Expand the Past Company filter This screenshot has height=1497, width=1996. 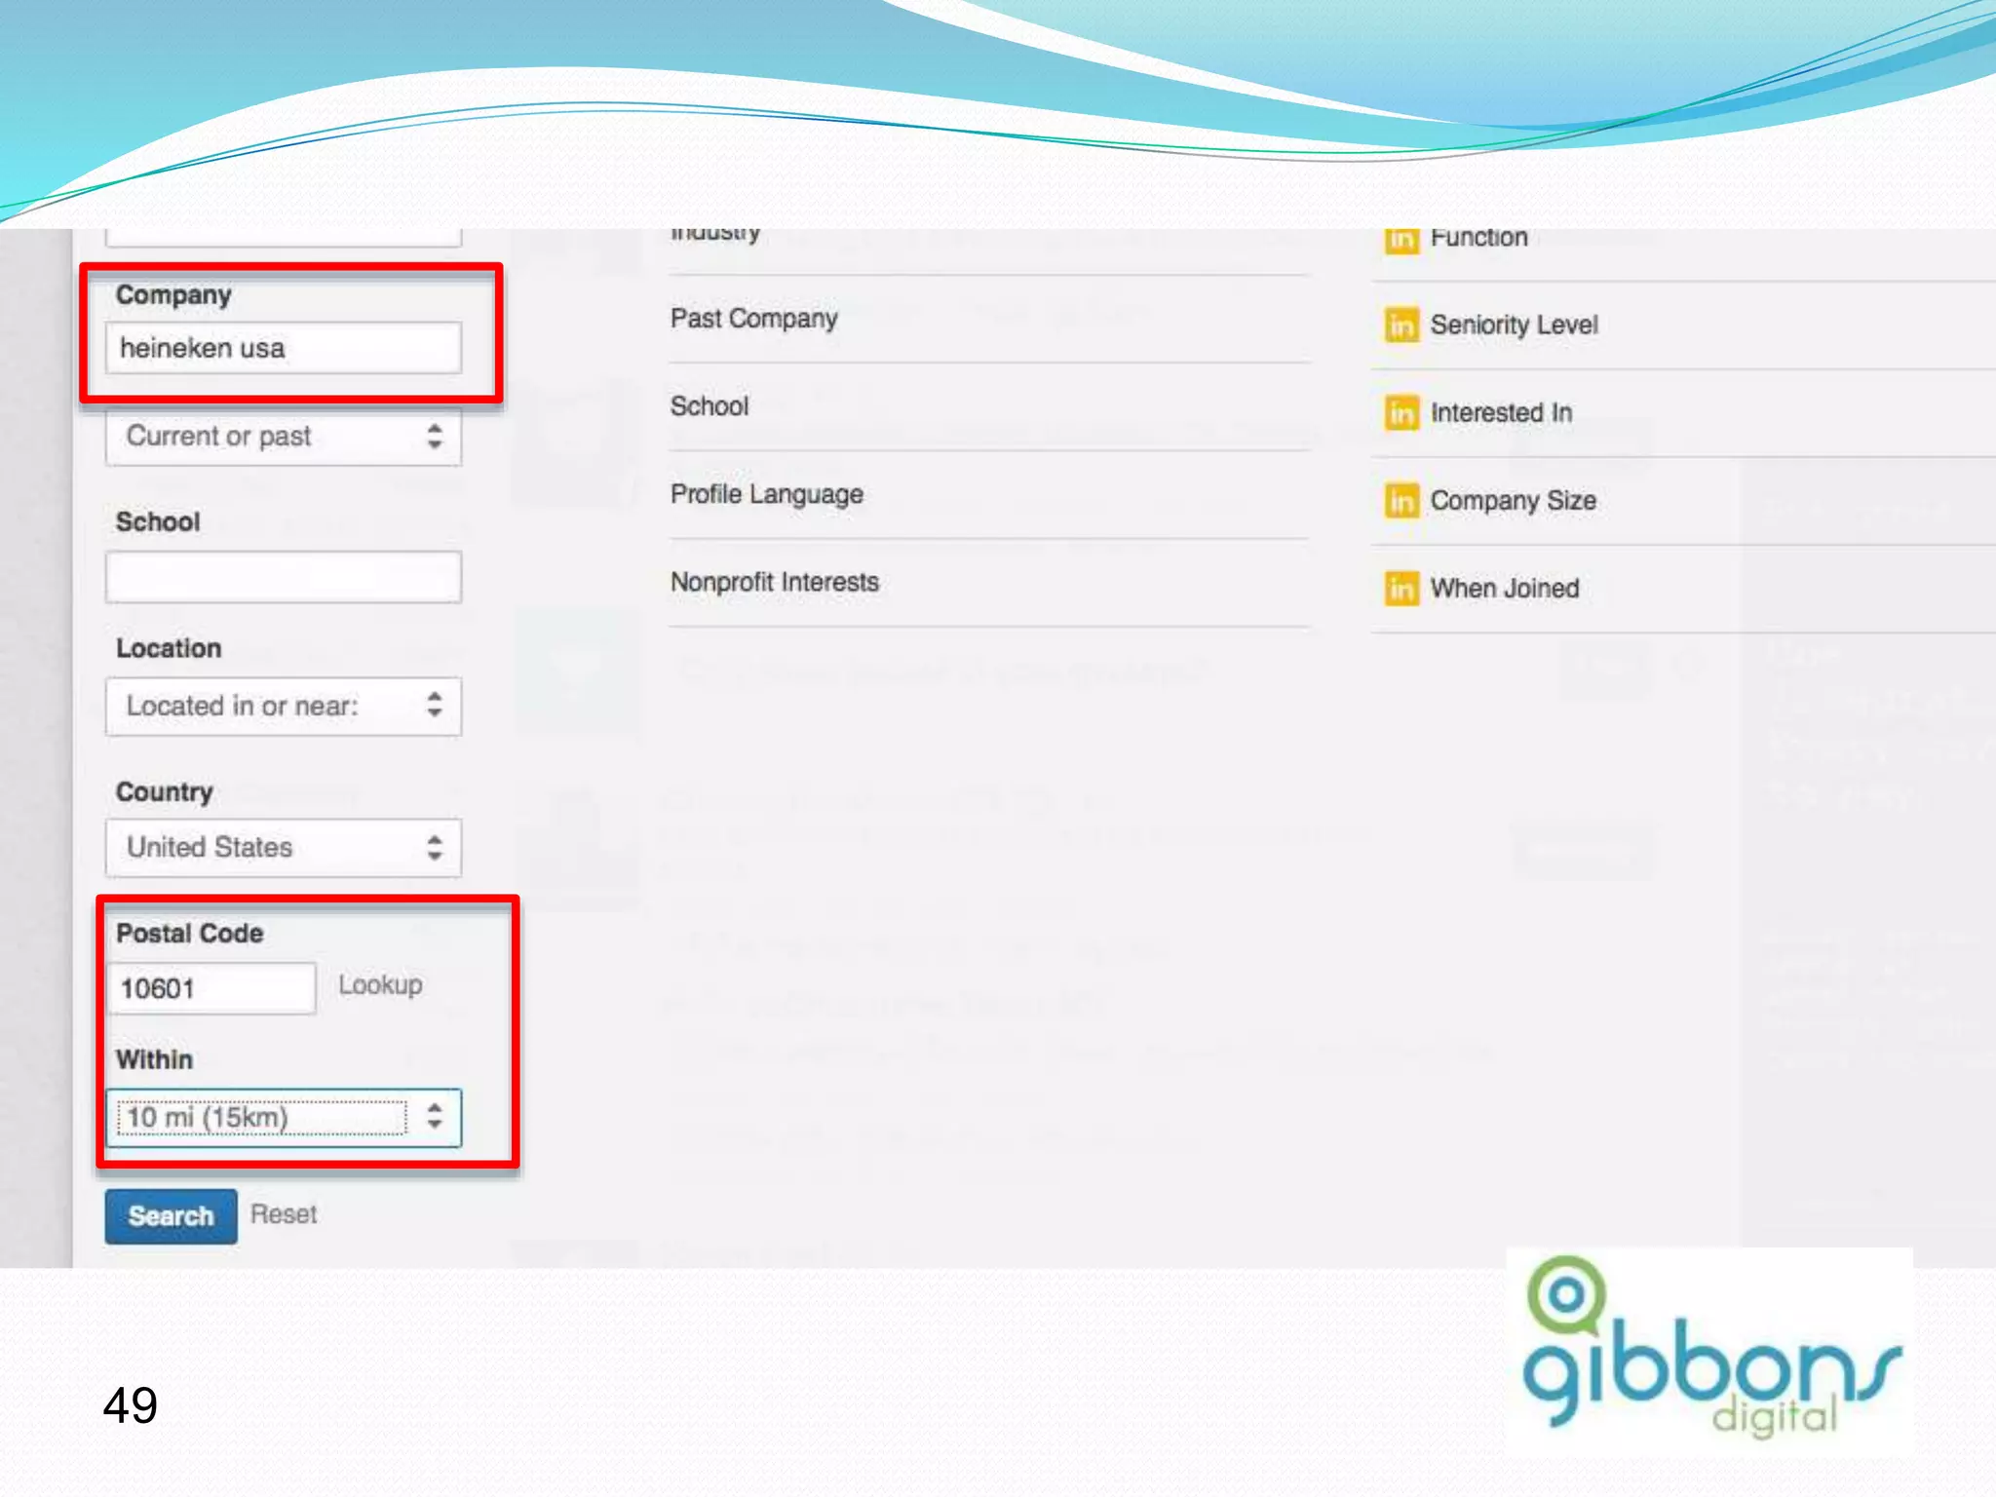pyautogui.click(x=754, y=319)
